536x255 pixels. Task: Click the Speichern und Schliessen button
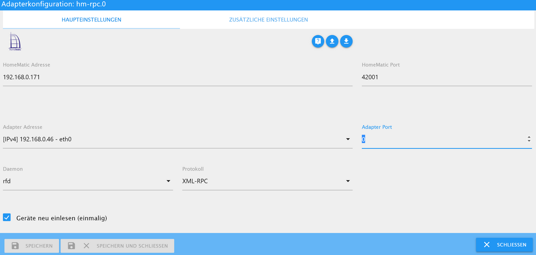117,246
